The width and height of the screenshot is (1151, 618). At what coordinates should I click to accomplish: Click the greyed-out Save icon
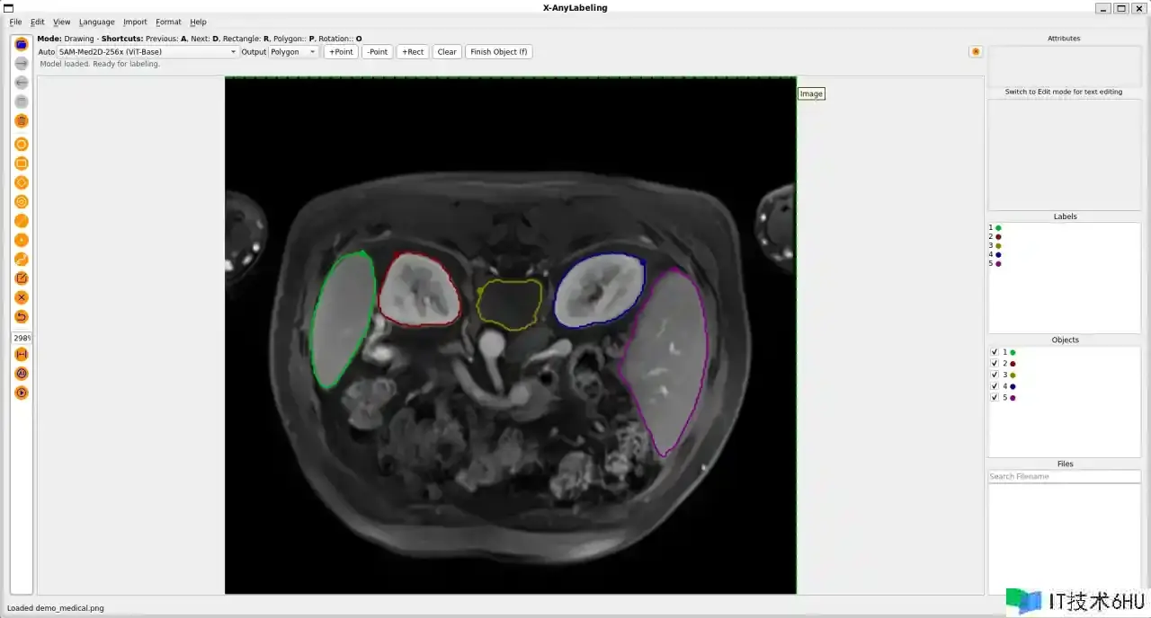click(x=22, y=102)
